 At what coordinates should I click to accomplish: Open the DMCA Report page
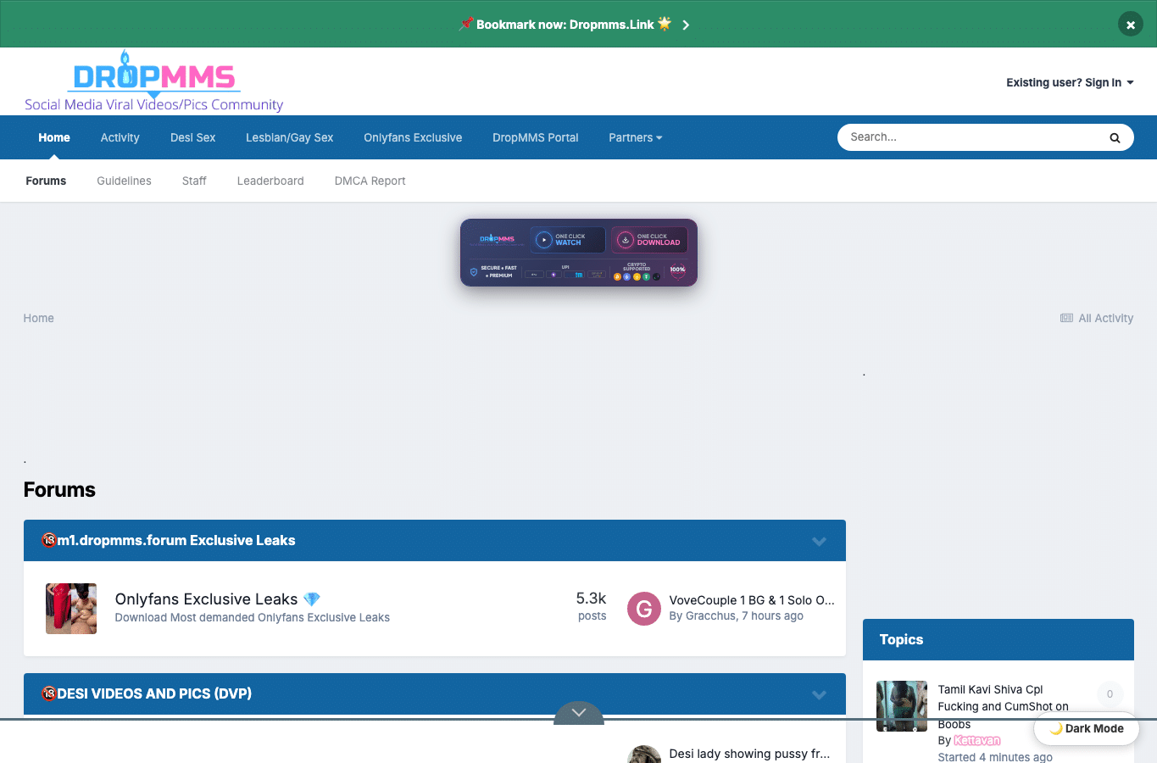click(x=370, y=181)
